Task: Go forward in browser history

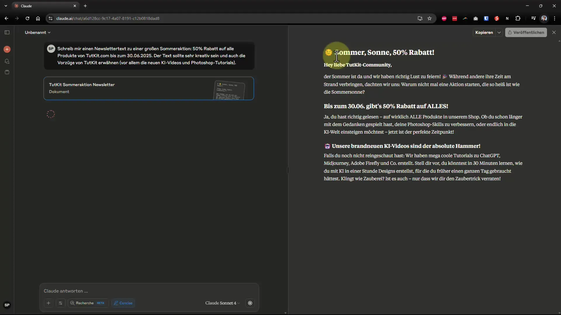Action: point(17,18)
